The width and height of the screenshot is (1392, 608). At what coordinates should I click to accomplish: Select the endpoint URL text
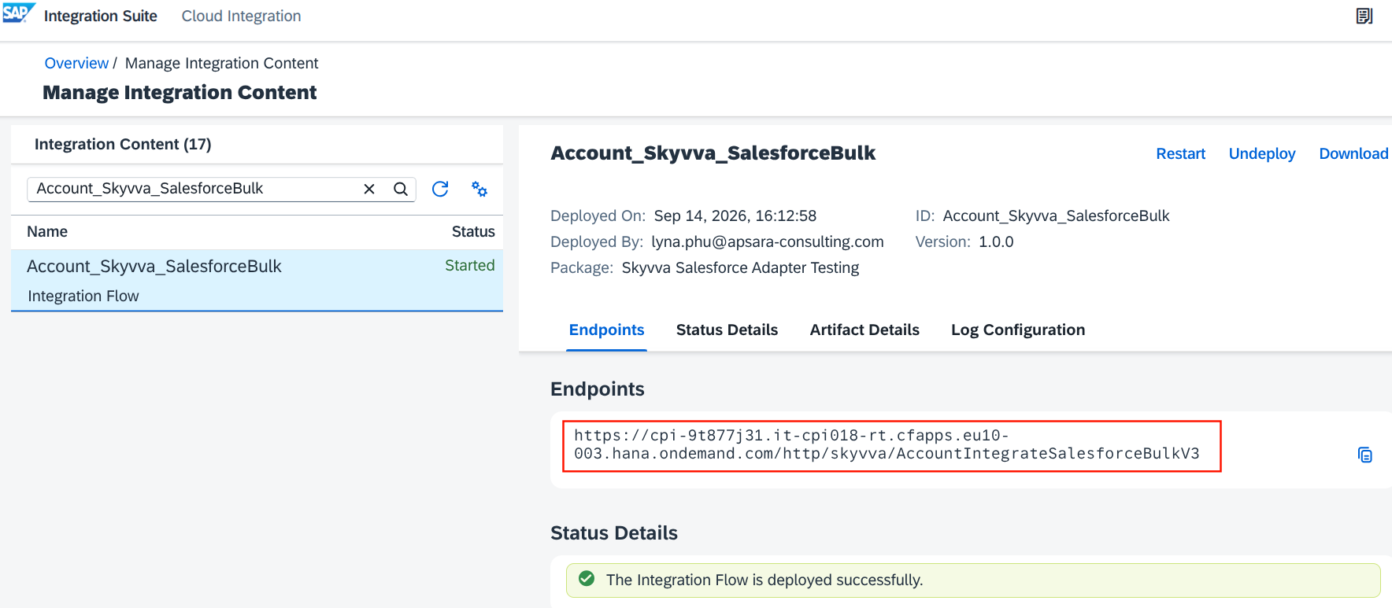[887, 444]
